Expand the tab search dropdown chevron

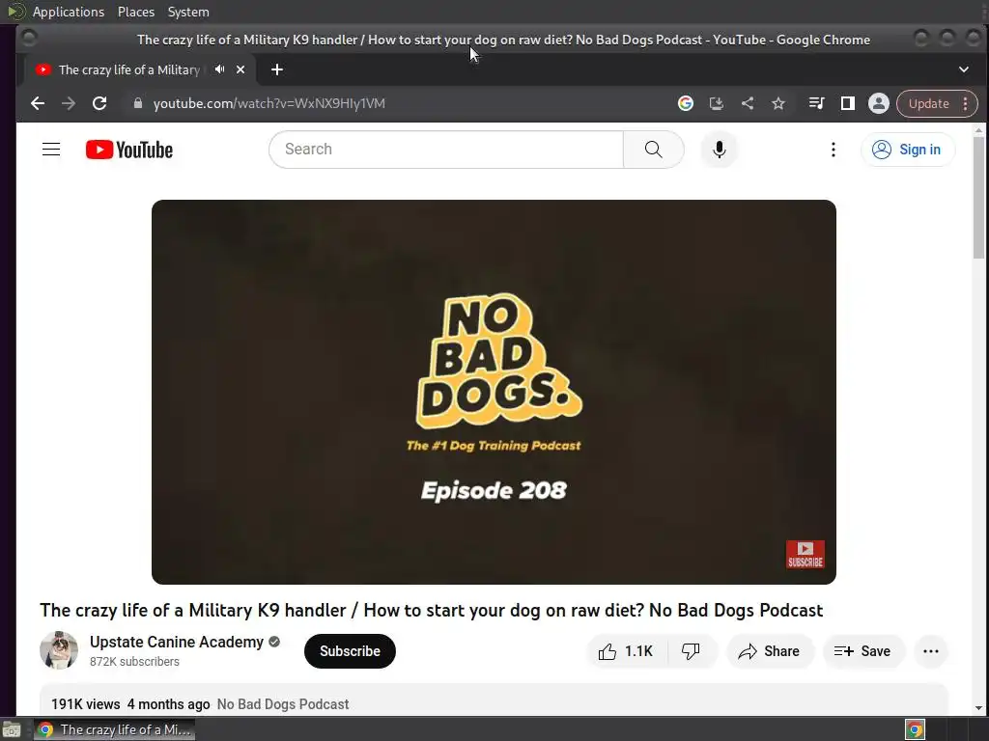coord(964,69)
